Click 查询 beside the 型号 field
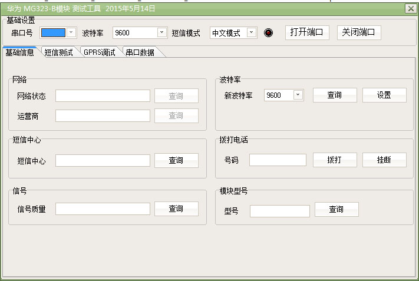The height and width of the screenshot is (281, 419). [336, 209]
